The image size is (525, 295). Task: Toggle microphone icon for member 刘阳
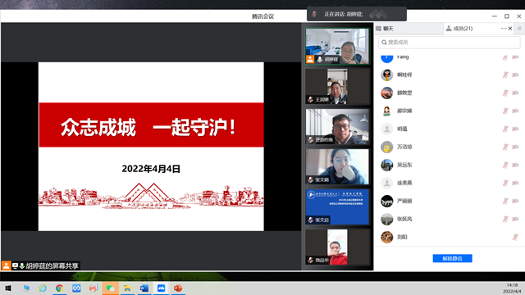click(515, 237)
